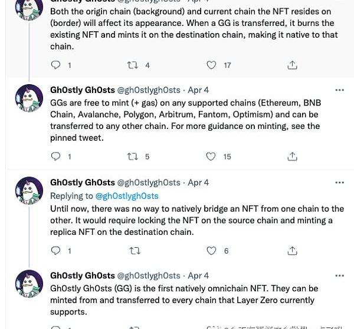Open Gh0stly Gh0sts profile from free-to-mint tweet

83,90
